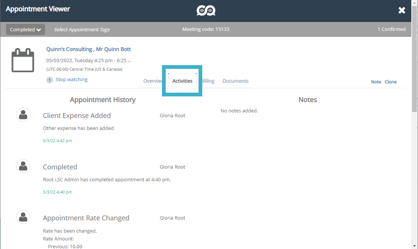Go to the Documents tab
The height and width of the screenshot is (249, 418).
click(x=235, y=81)
